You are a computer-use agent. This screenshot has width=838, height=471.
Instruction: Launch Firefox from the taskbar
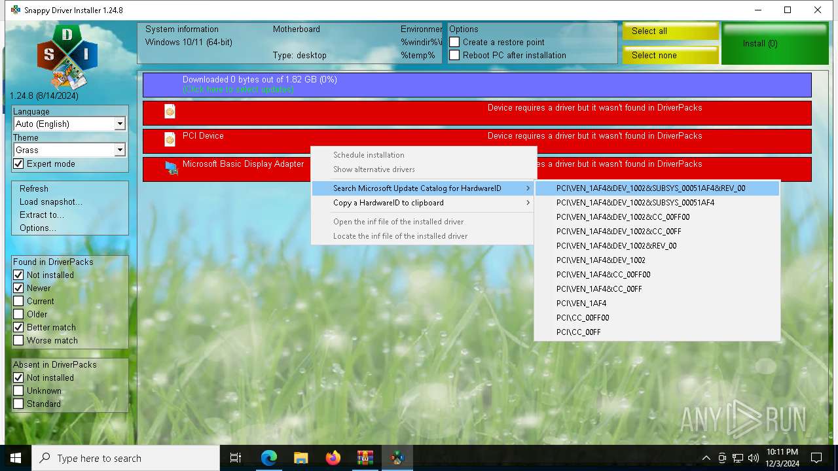click(333, 458)
